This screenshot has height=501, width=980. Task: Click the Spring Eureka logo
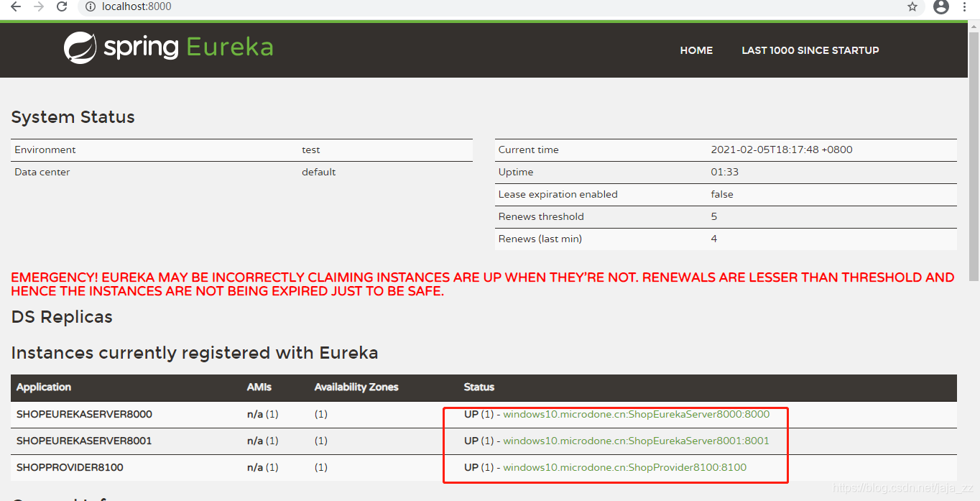(x=167, y=47)
